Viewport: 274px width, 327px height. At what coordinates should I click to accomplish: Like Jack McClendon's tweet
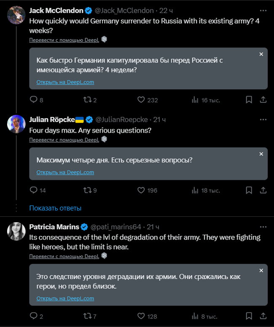point(142,100)
